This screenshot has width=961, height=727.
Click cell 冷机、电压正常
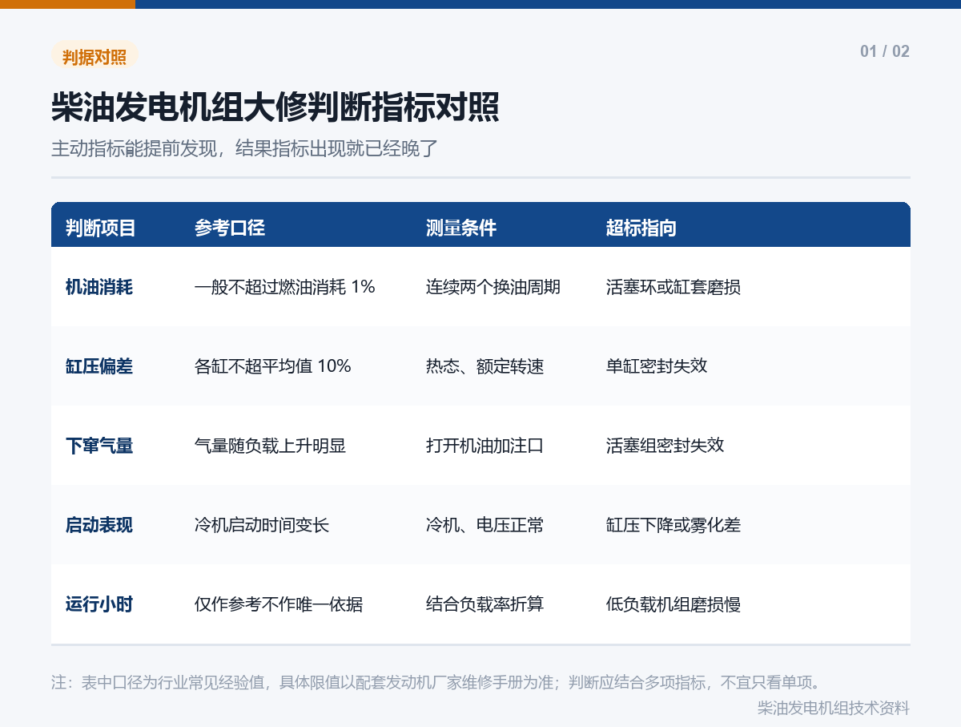pos(485,525)
